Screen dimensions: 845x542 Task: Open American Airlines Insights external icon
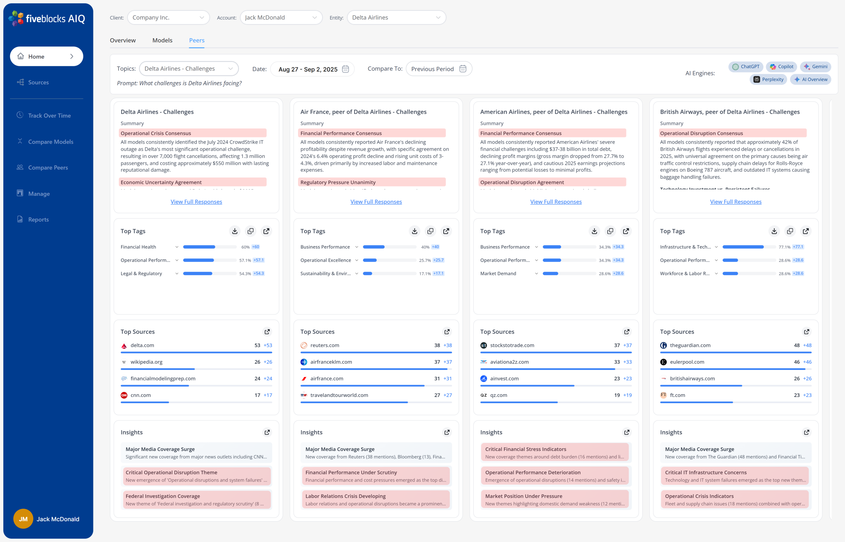(626, 432)
